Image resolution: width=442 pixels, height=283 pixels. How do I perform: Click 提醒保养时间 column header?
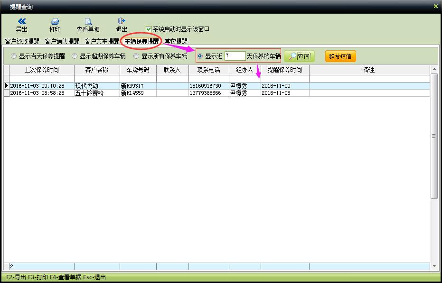(x=285, y=70)
